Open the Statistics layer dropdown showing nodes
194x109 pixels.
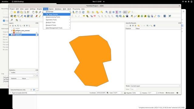click(x=24, y=73)
